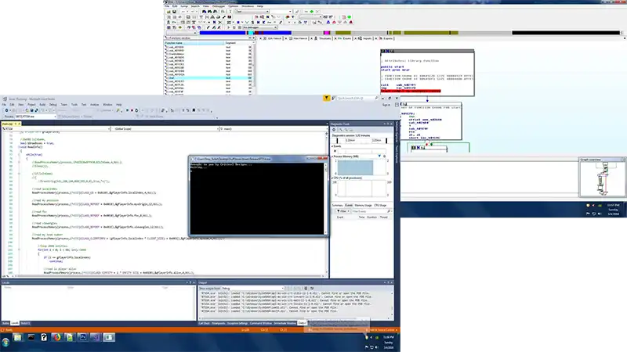The image size is (627, 352).
Task: Click the memory graph filter icon in Diagnostic Tools
Action: 379,156
